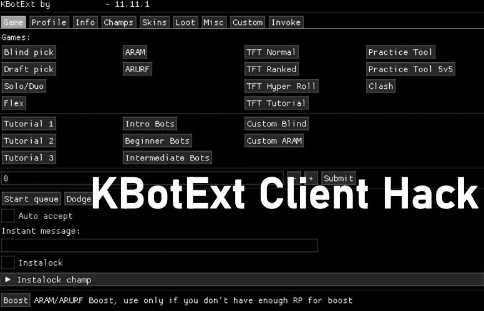484x311 pixels.
Task: Select the ARAM game button
Action: click(x=135, y=52)
